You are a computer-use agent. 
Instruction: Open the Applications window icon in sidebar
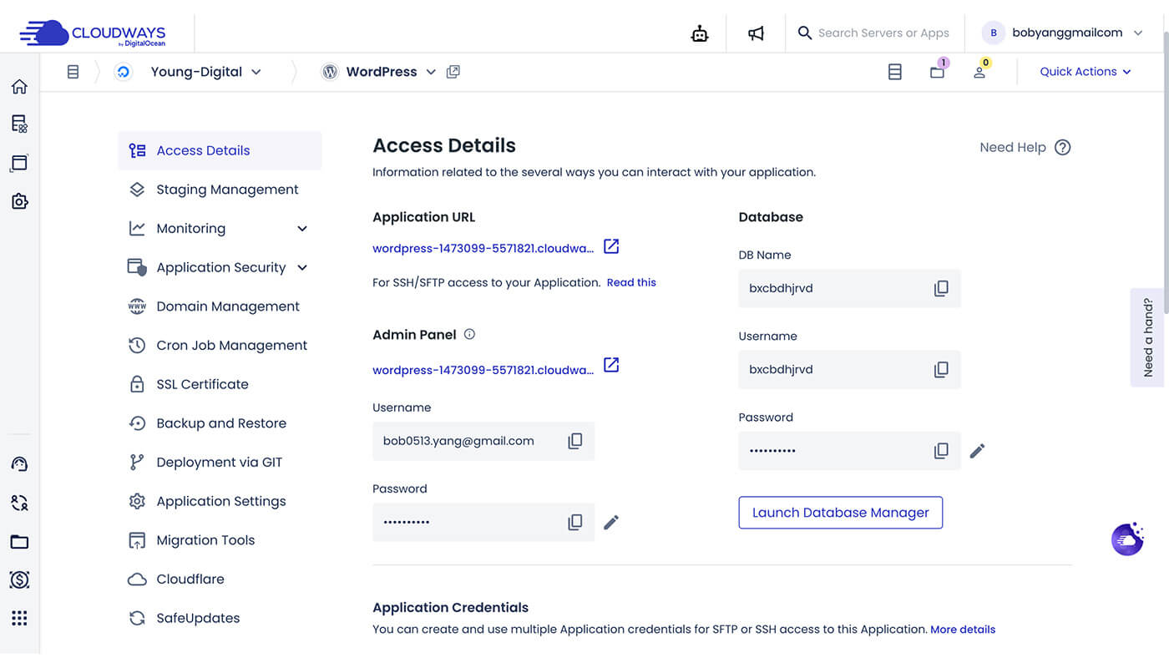19,163
